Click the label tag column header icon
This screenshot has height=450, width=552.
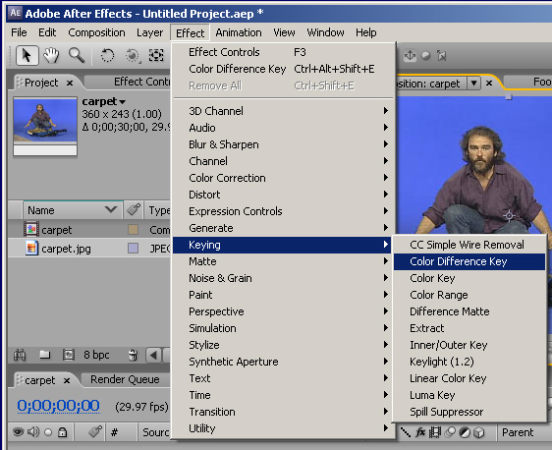pos(134,210)
